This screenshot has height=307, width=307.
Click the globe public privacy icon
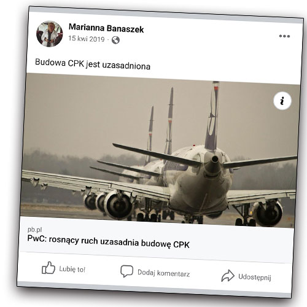115,40
